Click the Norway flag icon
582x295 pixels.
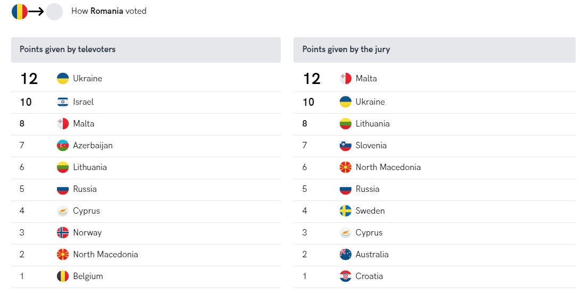[x=63, y=232]
